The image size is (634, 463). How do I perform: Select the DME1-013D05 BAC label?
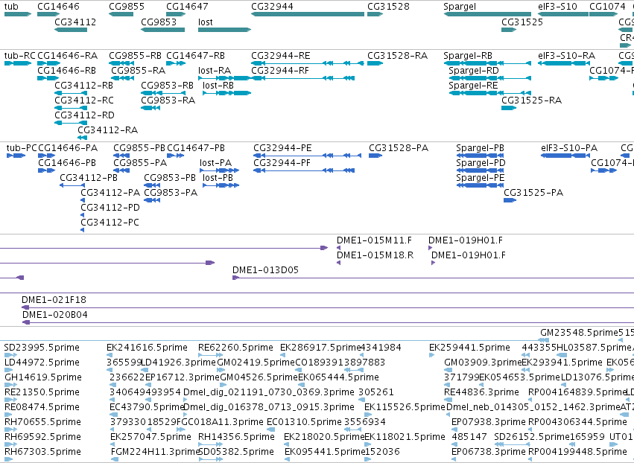pyautogui.click(x=266, y=270)
